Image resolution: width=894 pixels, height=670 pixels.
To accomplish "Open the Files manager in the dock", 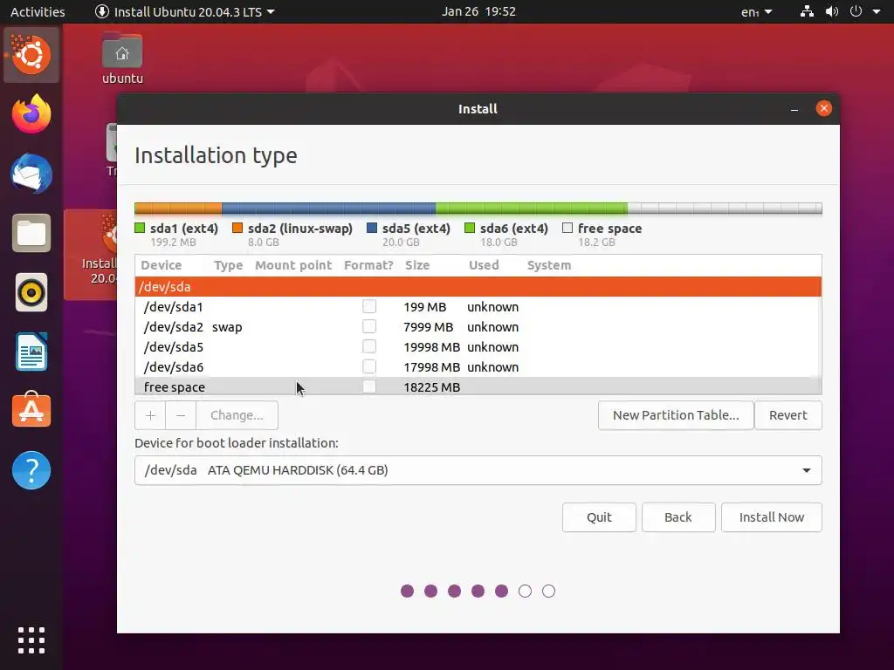I will [31, 233].
